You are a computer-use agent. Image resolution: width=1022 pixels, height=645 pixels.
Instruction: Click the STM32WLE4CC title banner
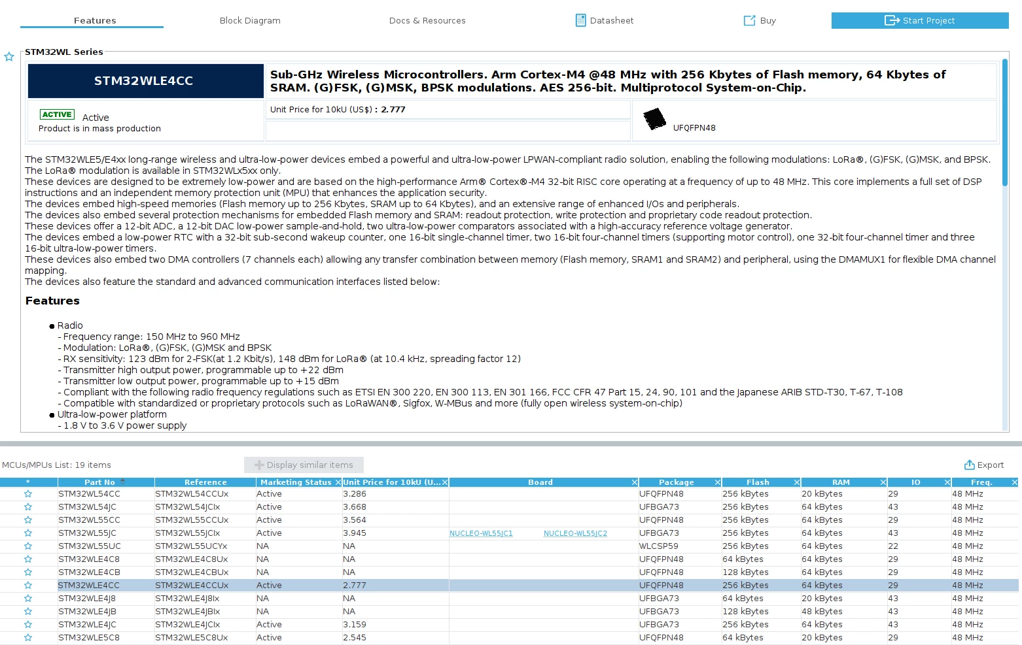point(145,81)
